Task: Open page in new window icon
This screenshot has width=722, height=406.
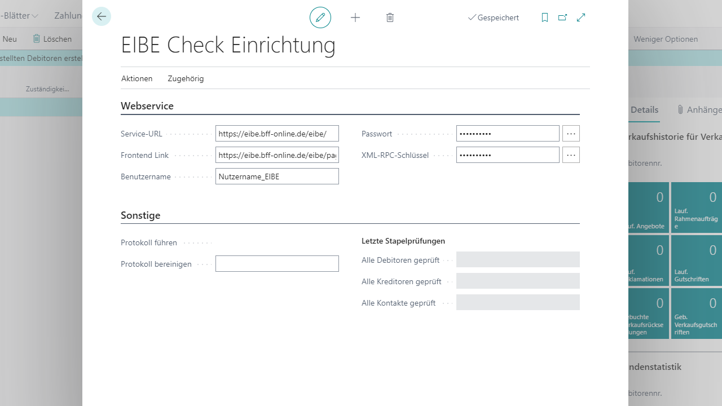Action: tap(562, 17)
